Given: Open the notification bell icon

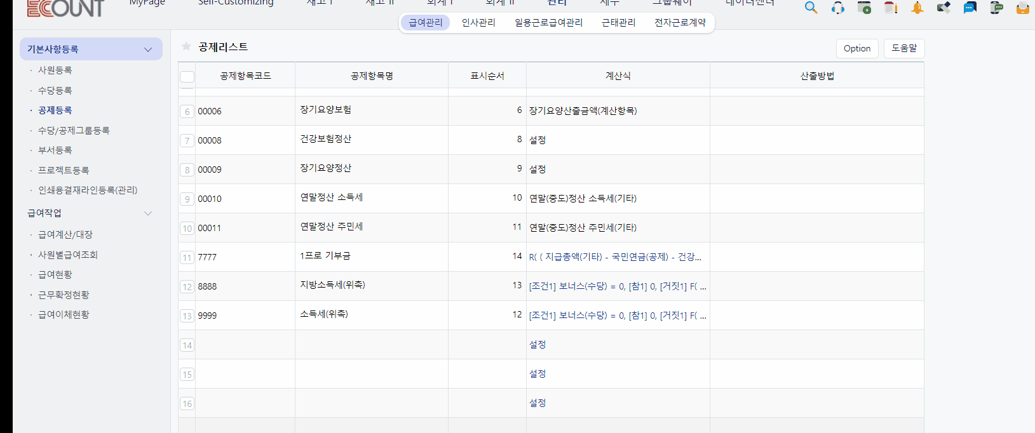Looking at the screenshot, I should [x=917, y=8].
